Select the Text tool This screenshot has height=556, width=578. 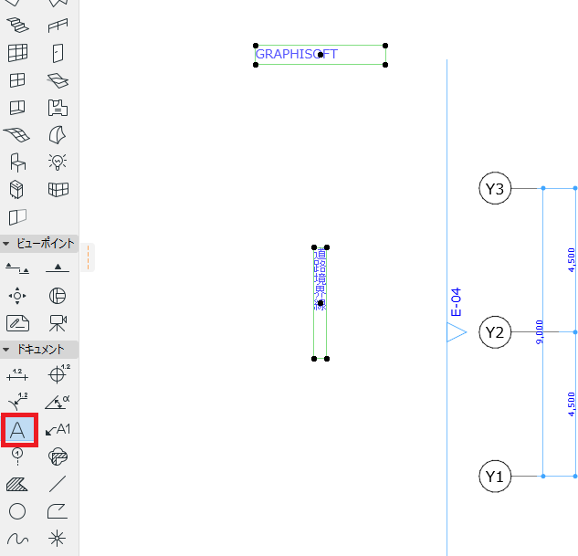click(18, 429)
